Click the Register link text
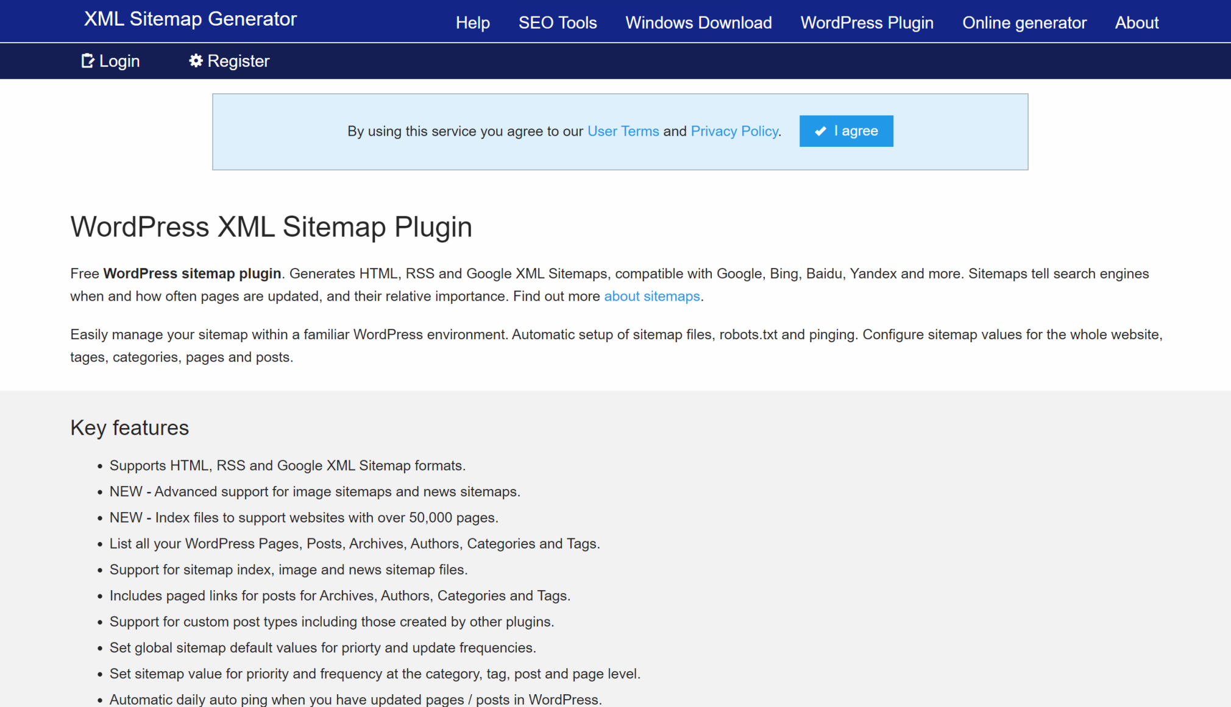Image resolution: width=1231 pixels, height=707 pixels. point(238,61)
